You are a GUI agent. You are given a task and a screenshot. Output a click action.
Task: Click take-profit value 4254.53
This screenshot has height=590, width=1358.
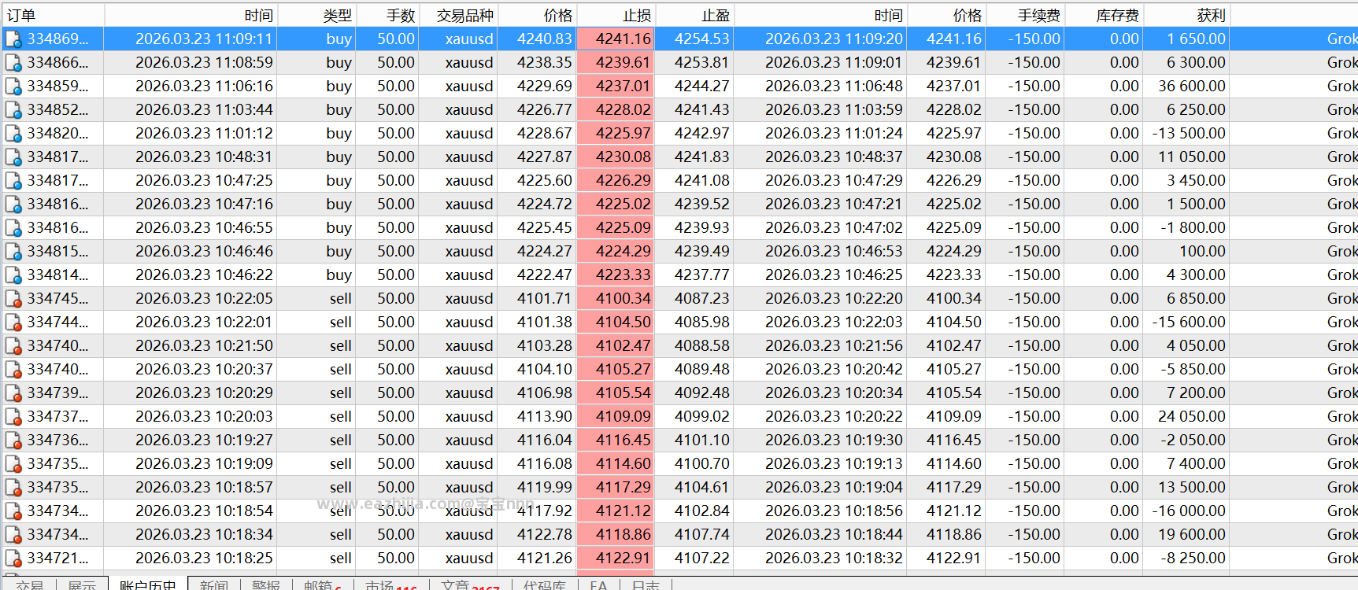click(701, 39)
